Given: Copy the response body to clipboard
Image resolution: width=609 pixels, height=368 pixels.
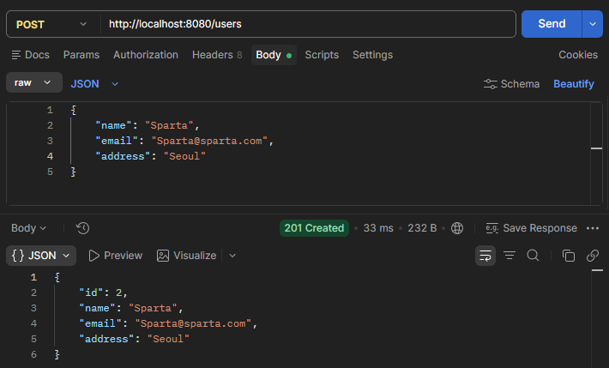Looking at the screenshot, I should (x=569, y=256).
